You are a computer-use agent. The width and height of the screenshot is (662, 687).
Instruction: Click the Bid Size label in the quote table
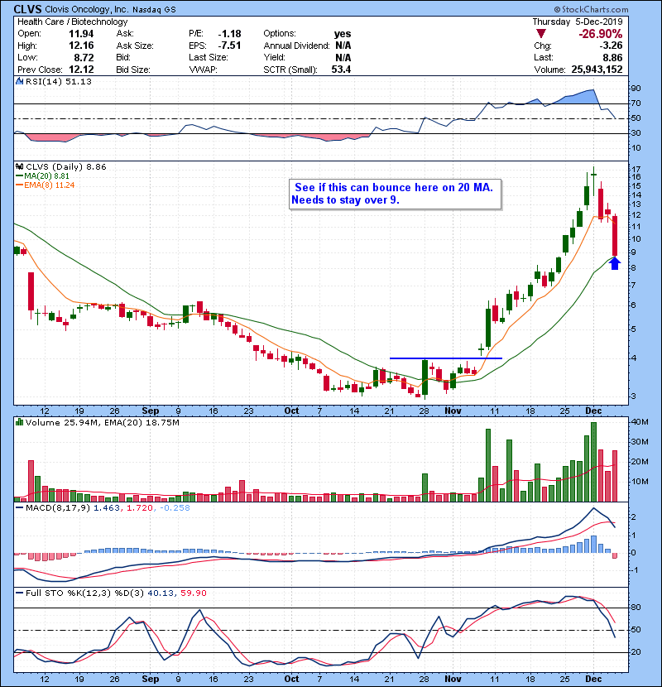point(132,70)
